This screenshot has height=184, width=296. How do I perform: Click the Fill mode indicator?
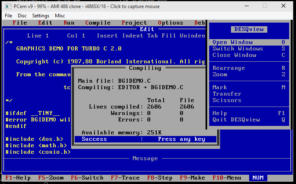pos(168,36)
